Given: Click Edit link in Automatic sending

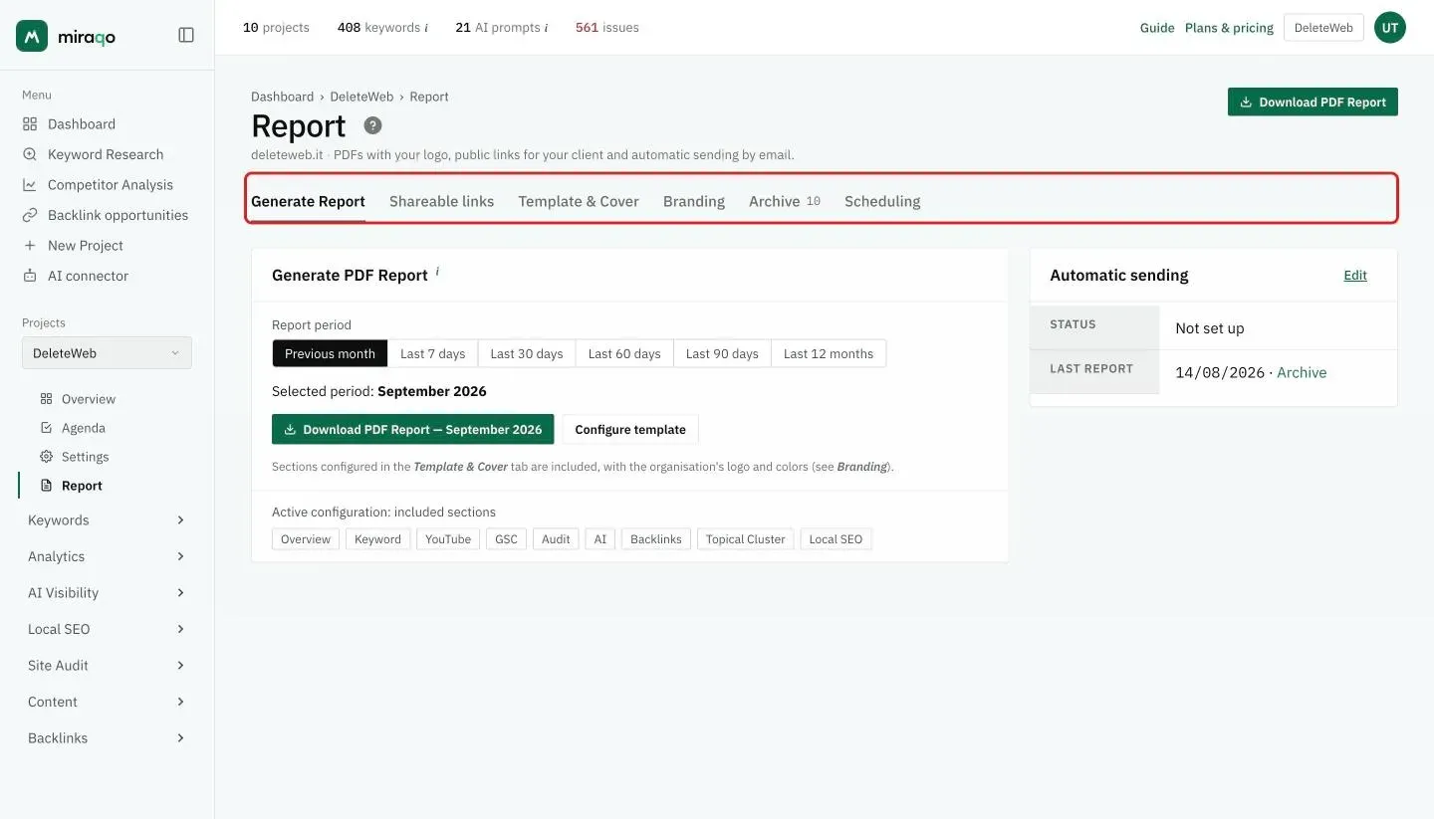Looking at the screenshot, I should click(x=1355, y=276).
